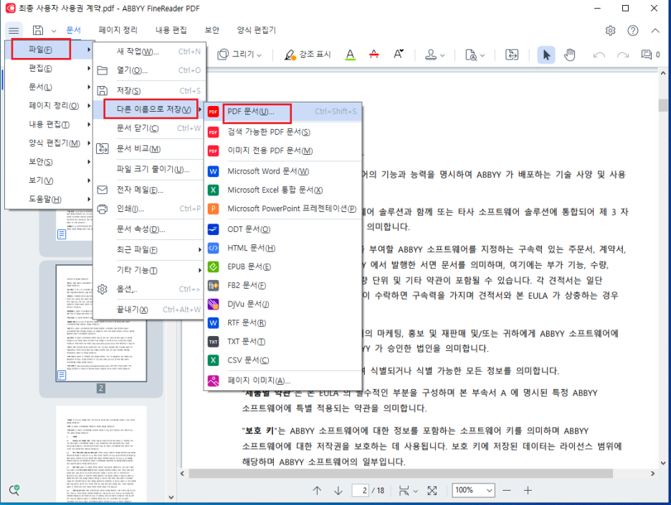Choose 인쇄 menu entry

pyautogui.click(x=149, y=208)
